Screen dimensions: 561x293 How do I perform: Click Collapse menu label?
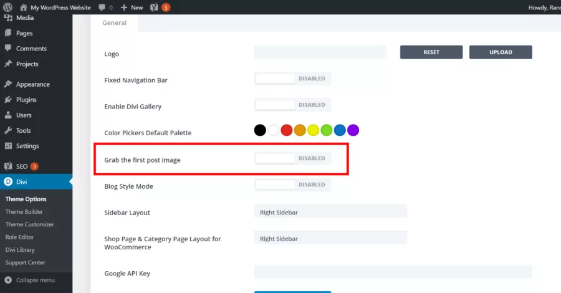tap(36, 280)
